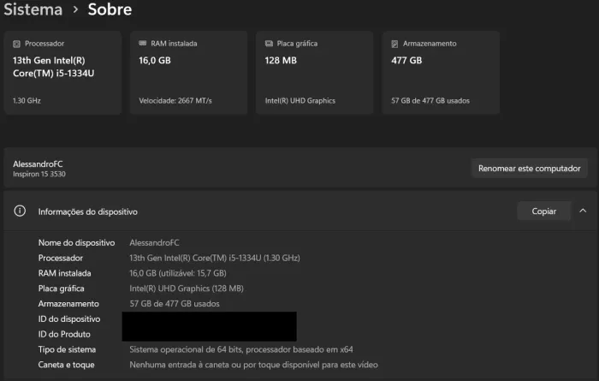Click the Tipo de sistema label
Screen dimensions: 599x381
67,349
